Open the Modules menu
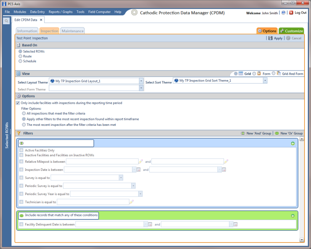Screen dimensions: 311x249 click(x=20, y=12)
